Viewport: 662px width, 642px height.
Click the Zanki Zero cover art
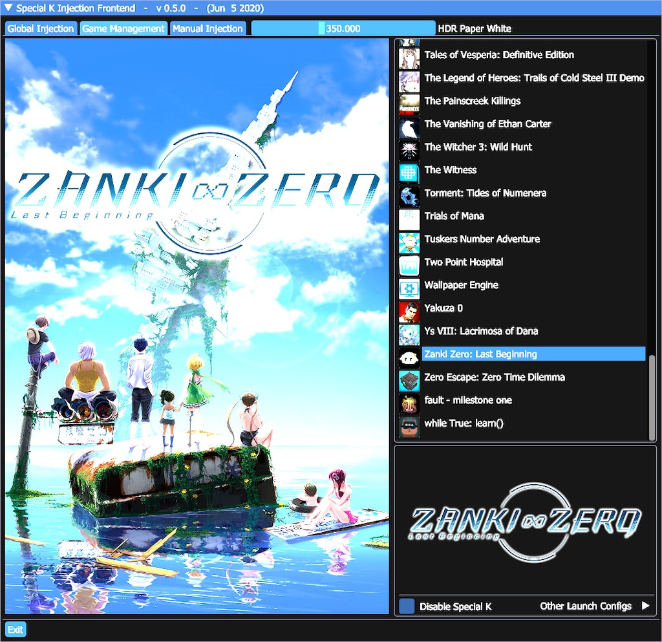[197, 326]
